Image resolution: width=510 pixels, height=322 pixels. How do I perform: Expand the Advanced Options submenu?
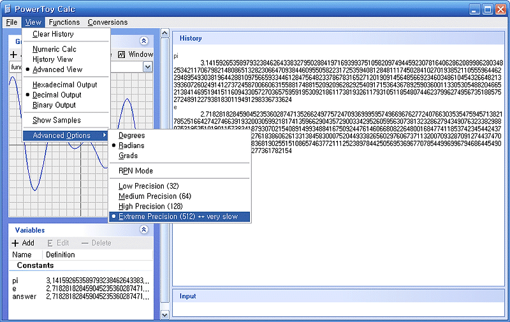coord(66,135)
